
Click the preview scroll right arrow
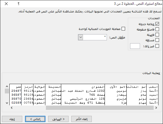point(156,108)
